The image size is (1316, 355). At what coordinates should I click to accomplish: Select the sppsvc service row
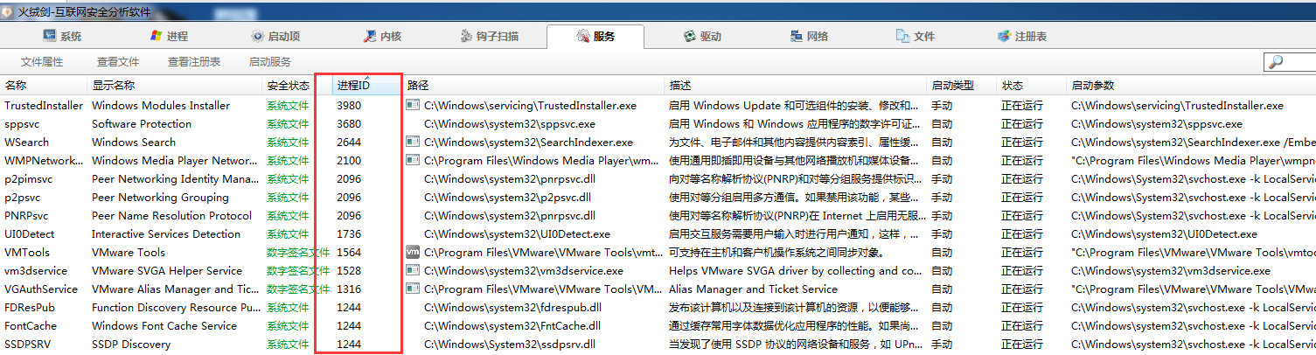658,123
